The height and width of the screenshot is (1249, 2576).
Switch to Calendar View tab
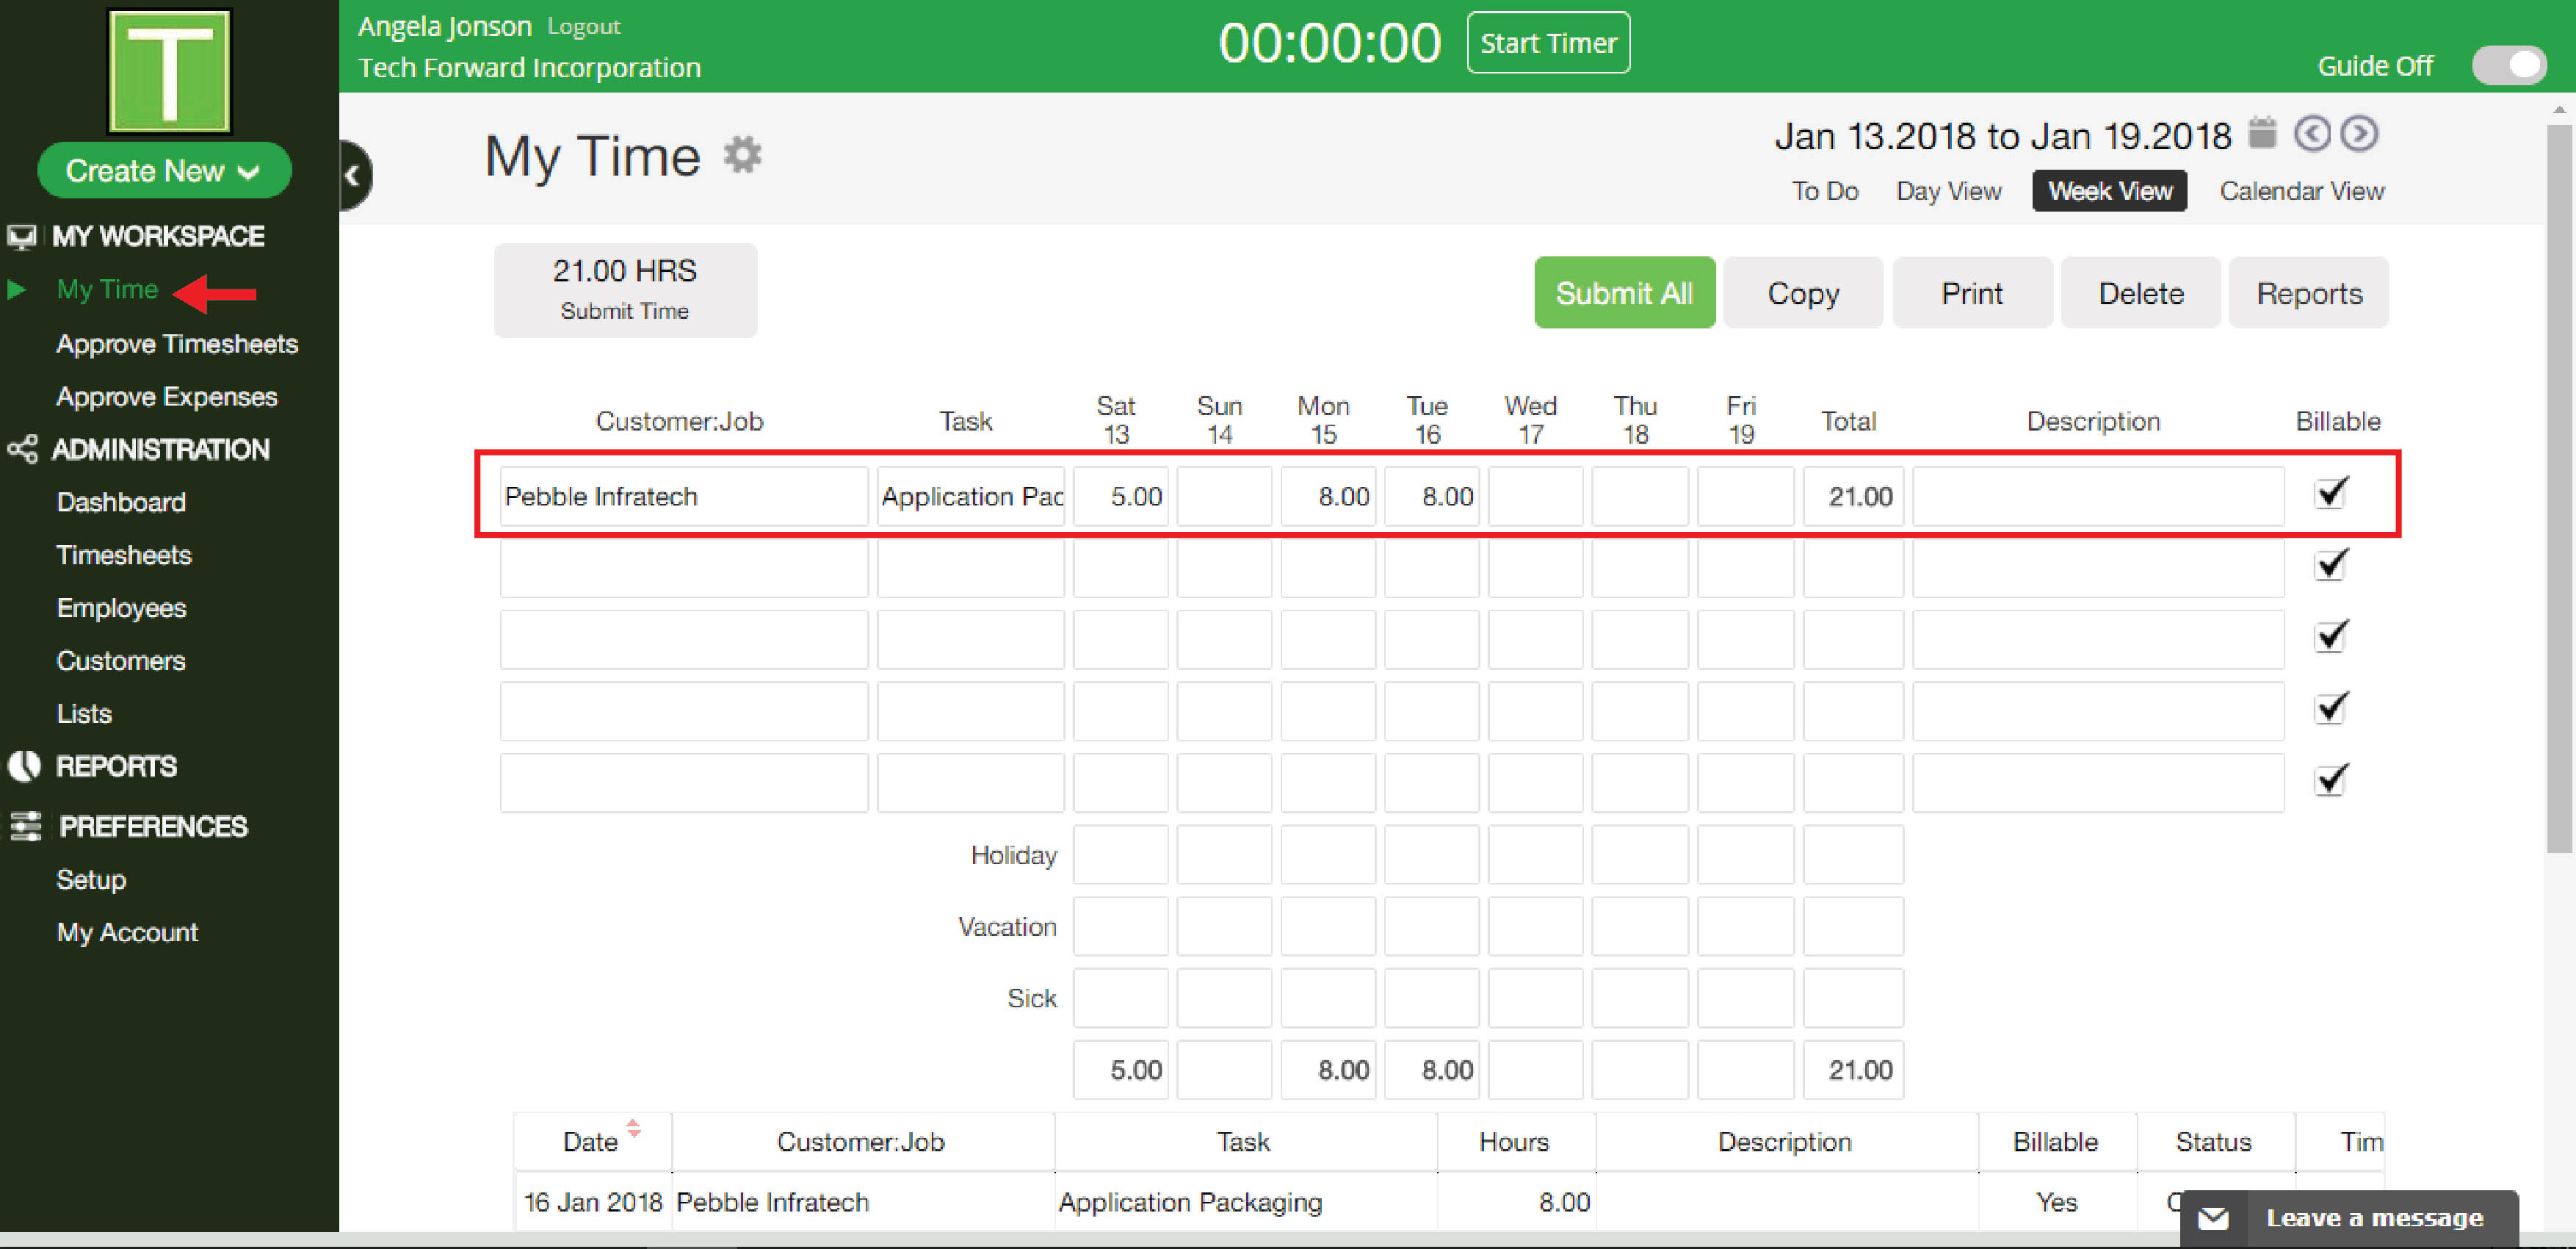tap(2301, 191)
